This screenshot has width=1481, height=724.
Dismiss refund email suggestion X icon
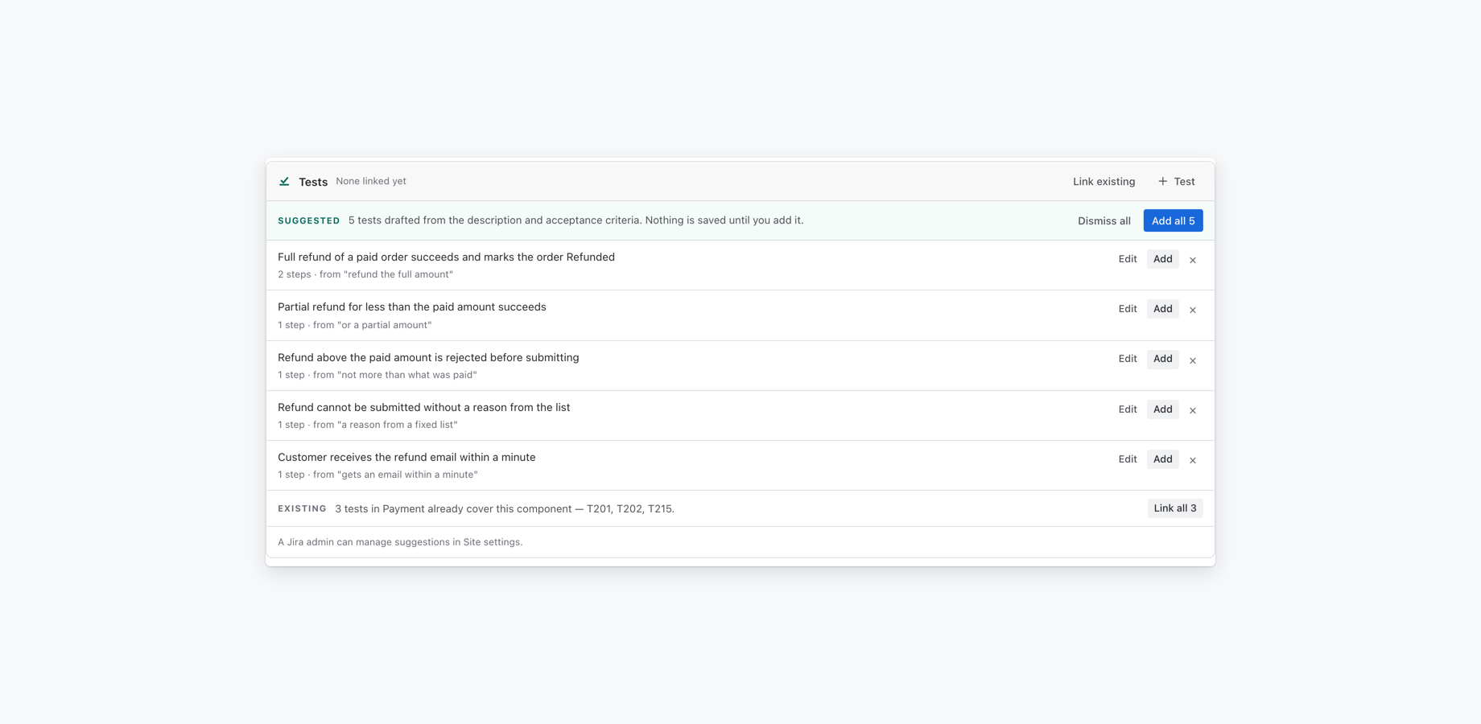coord(1192,460)
